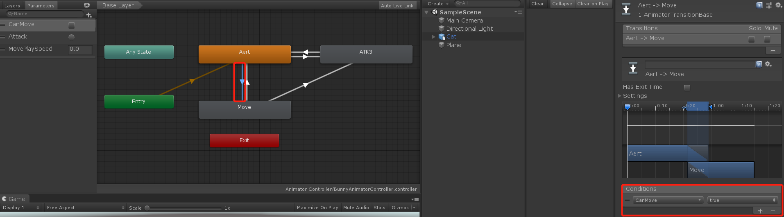Click the transition start marker on timeline
The width and height of the screenshot is (784, 217).
(x=685, y=107)
